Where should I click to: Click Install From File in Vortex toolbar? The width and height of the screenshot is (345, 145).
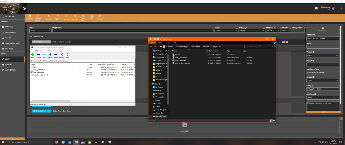pos(30,17)
